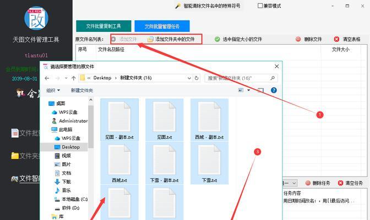Select Desktop in the navigation tree
The height and width of the screenshot is (220, 370).
pyautogui.click(x=70, y=147)
